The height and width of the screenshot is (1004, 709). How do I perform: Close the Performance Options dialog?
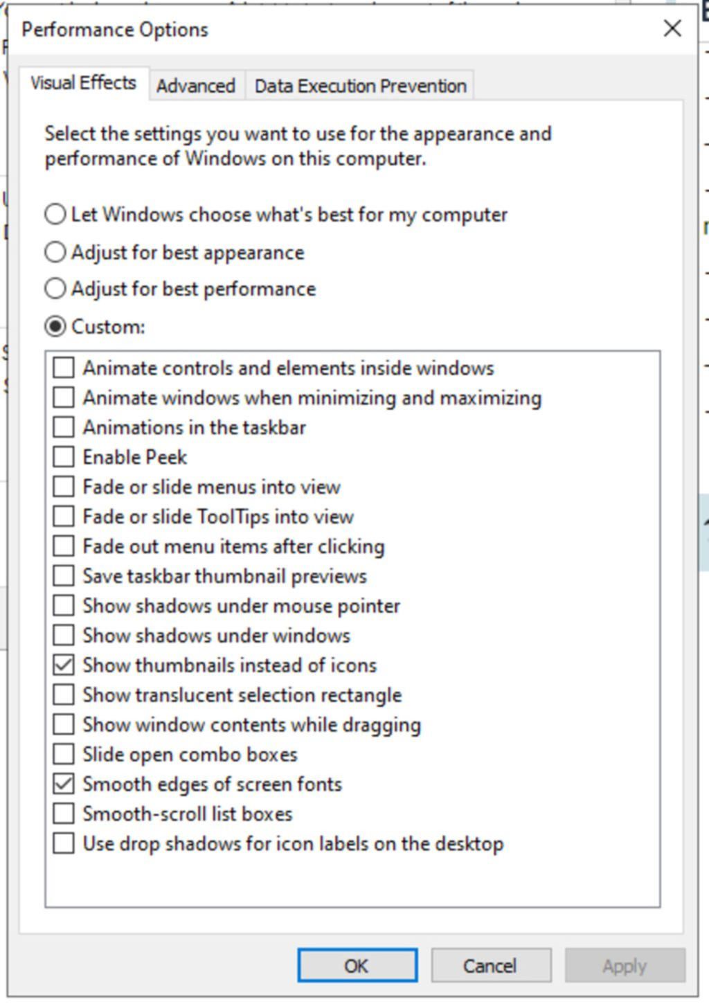[672, 29]
